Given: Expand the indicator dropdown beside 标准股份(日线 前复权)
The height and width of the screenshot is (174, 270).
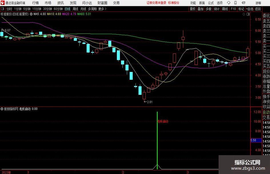Looking at the screenshot, I should 31,14.
